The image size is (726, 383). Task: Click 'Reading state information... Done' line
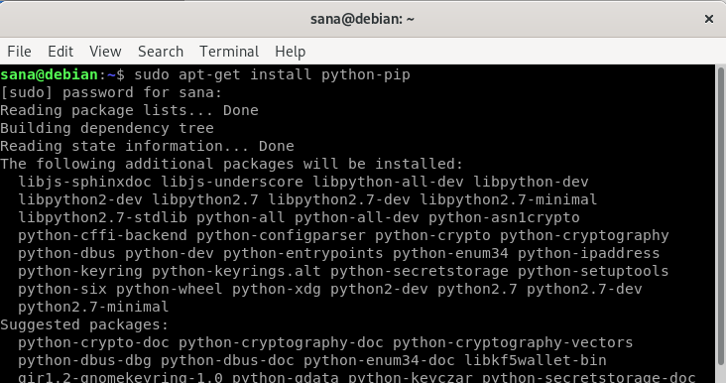pyautogui.click(x=147, y=146)
